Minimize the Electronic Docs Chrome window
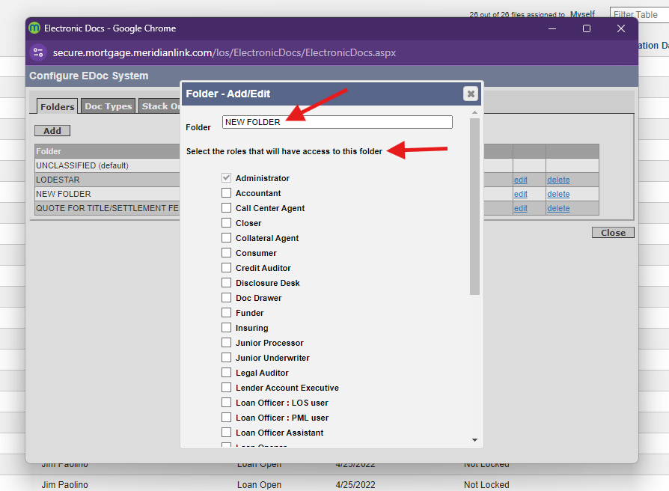 (552, 28)
